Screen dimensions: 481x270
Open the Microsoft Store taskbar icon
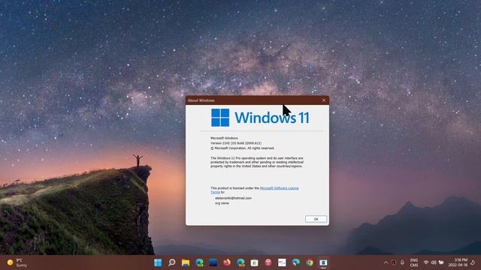pos(254,262)
